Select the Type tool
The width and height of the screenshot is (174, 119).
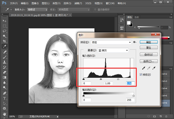(x=5, y=98)
